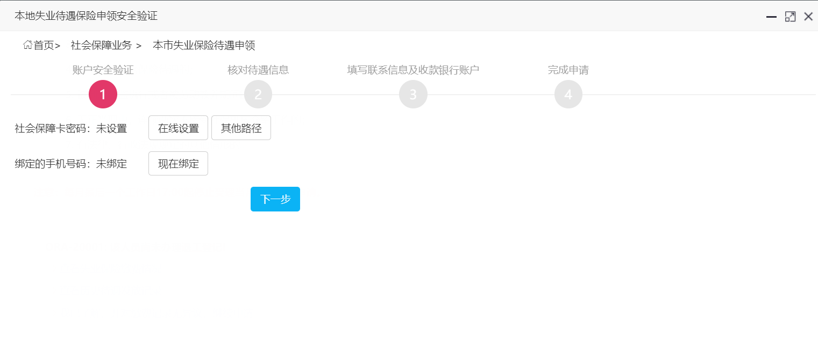The width and height of the screenshot is (818, 351).
Task: Click 现在绑定 to bind a phone number
Action: pyautogui.click(x=178, y=163)
